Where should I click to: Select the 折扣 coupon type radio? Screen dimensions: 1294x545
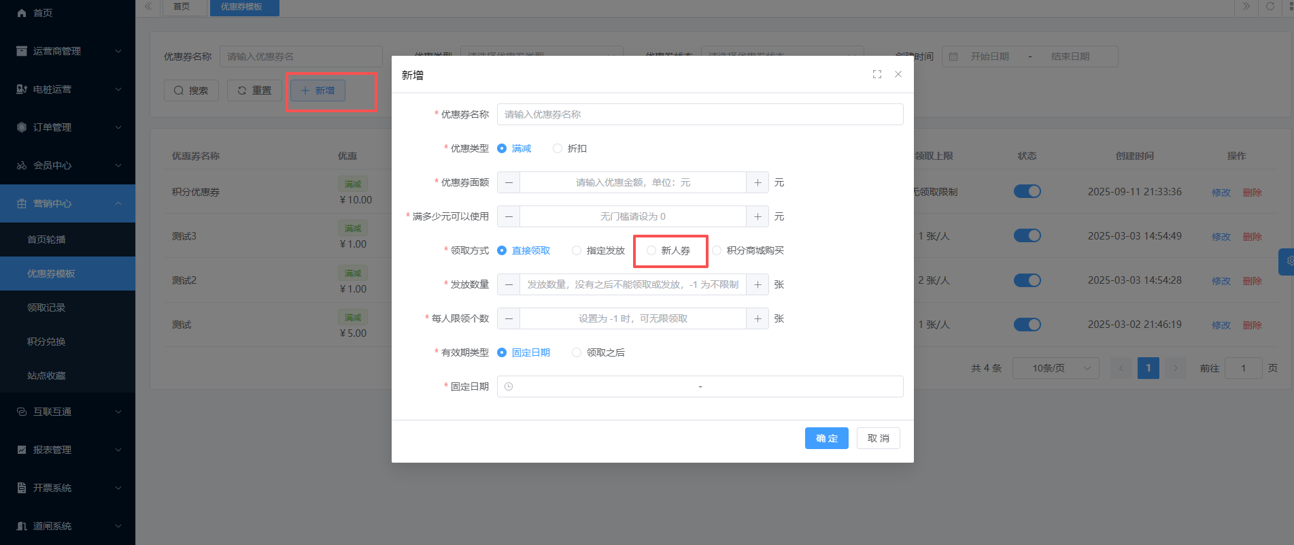pyautogui.click(x=558, y=148)
